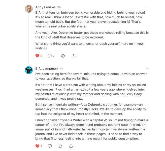165x151 pixels.
Task: Collapse the thread using the vertical line
Action: [29, 39]
